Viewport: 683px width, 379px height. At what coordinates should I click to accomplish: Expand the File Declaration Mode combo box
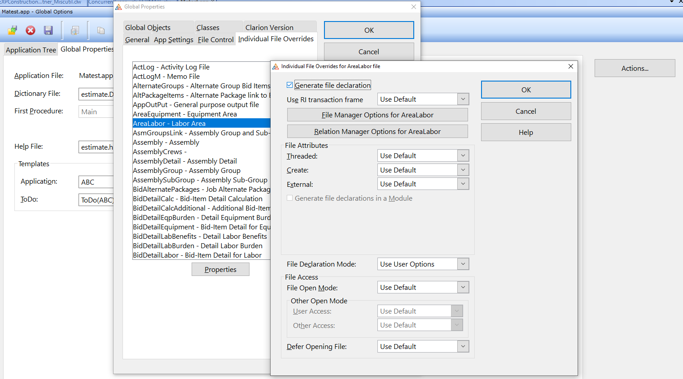pos(463,264)
